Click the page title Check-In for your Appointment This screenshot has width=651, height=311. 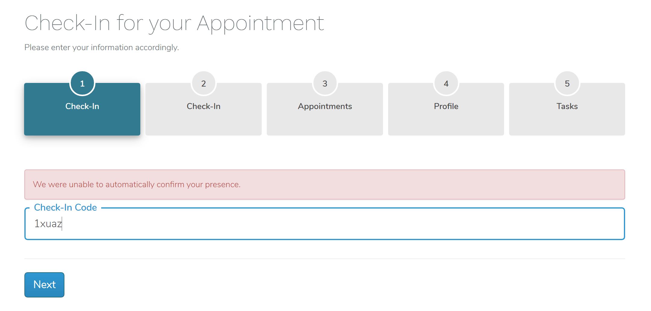pos(175,23)
